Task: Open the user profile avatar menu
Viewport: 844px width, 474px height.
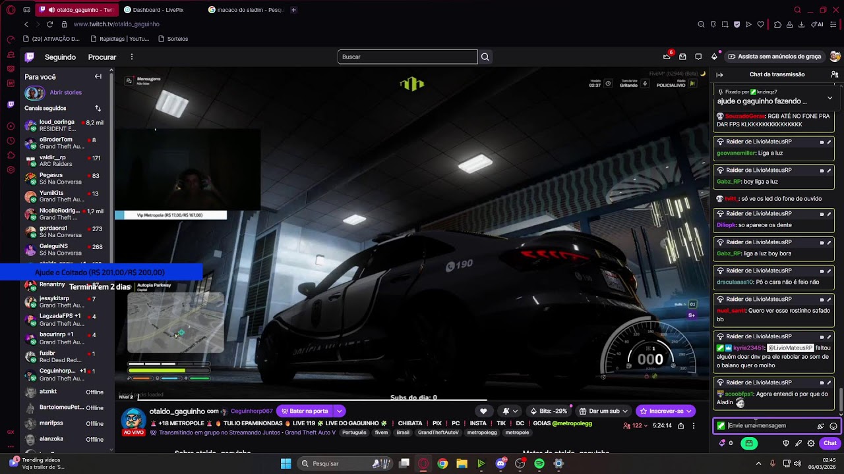Action: tap(835, 57)
